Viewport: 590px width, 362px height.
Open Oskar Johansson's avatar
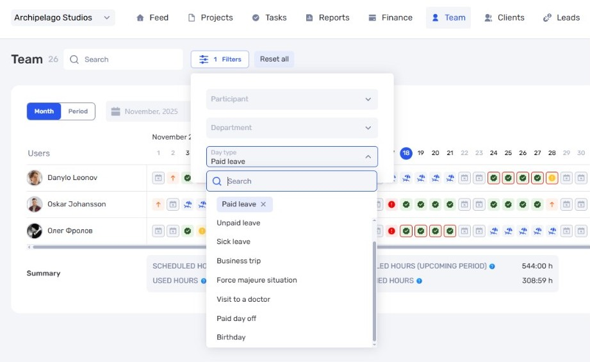[x=35, y=204]
